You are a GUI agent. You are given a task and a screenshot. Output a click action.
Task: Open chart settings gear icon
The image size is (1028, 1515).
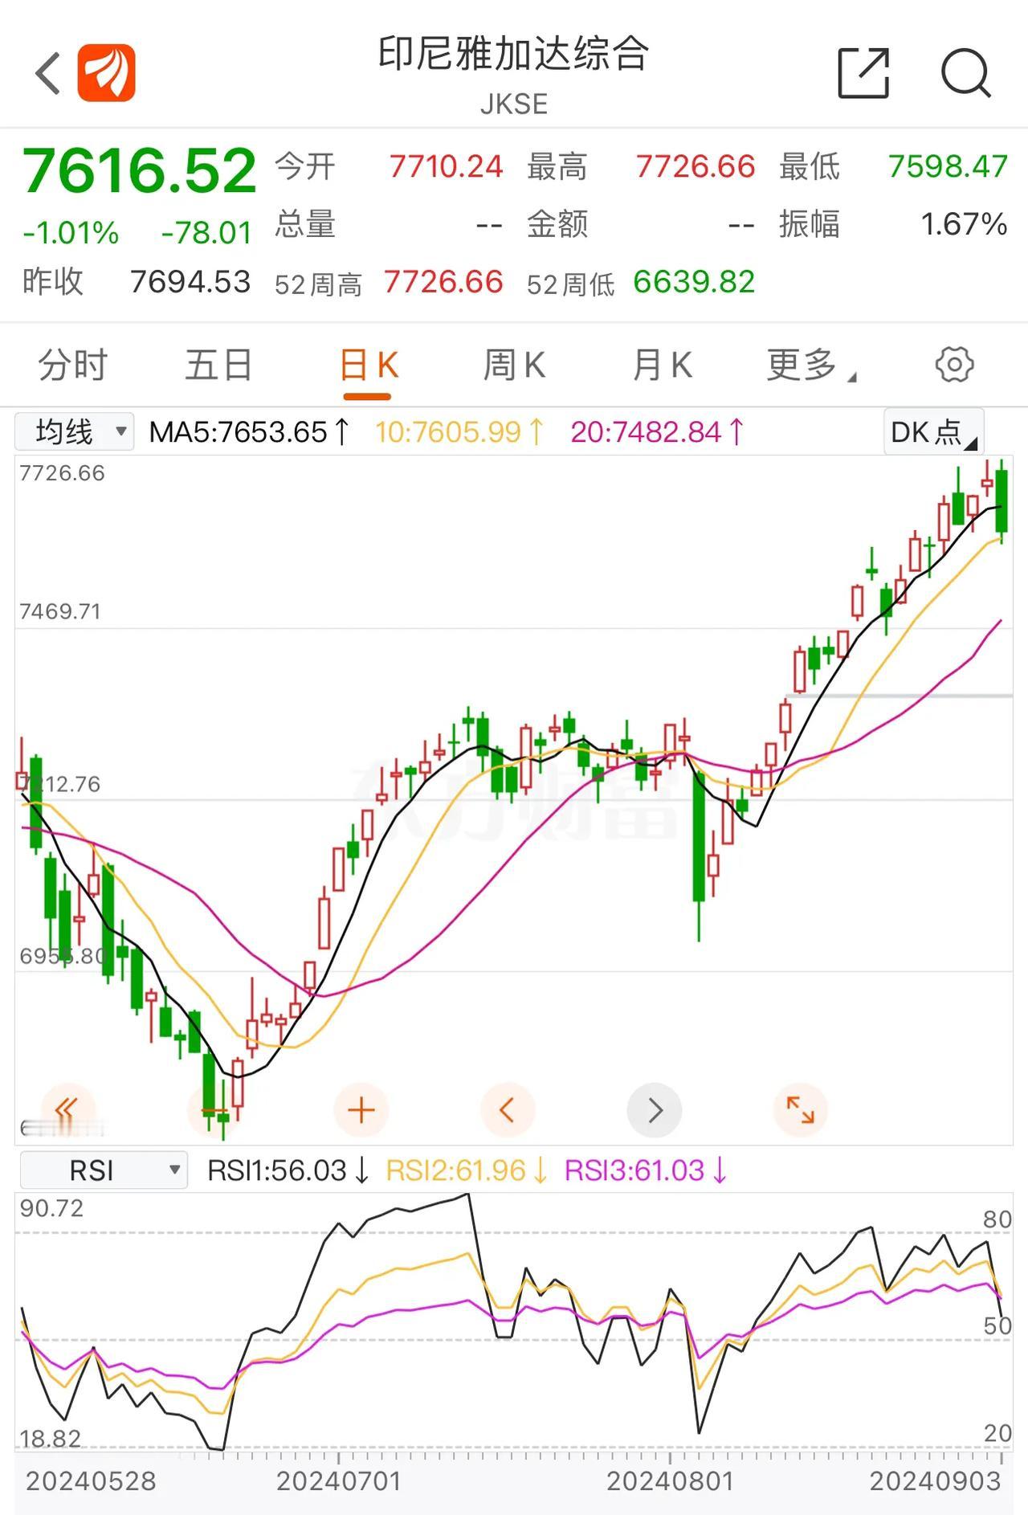point(954,365)
